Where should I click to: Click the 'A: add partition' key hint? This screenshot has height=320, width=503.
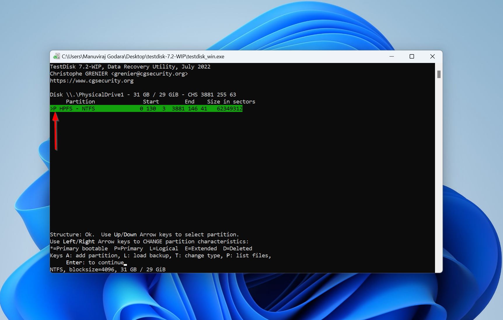[x=93, y=255]
